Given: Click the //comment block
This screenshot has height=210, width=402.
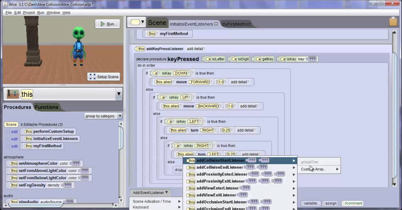Looking at the screenshot, I should point(352,203).
